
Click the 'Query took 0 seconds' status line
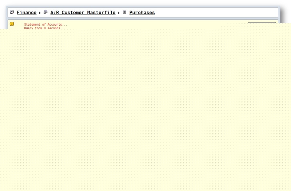coord(42,28)
